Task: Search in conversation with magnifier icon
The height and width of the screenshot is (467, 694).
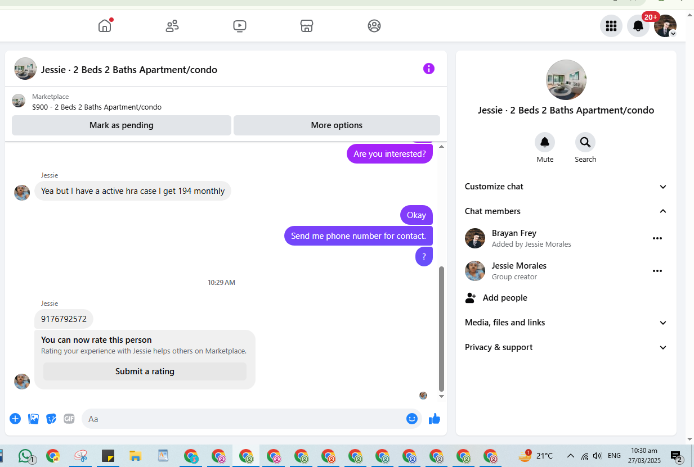Action: click(x=585, y=142)
